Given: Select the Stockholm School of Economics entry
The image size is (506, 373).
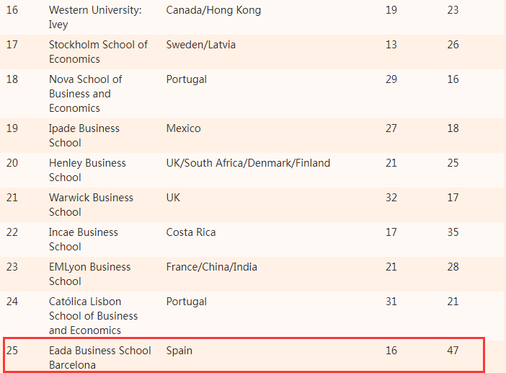Looking at the screenshot, I should (x=98, y=52).
